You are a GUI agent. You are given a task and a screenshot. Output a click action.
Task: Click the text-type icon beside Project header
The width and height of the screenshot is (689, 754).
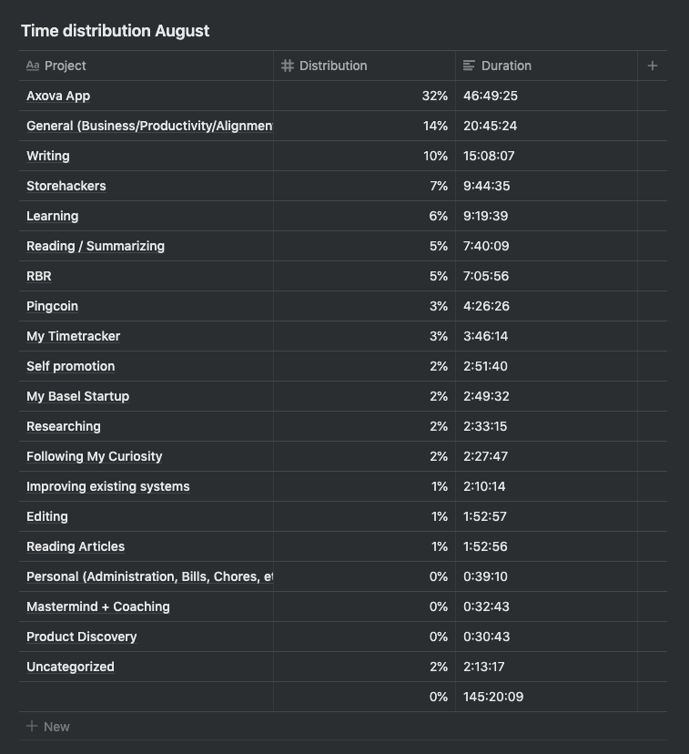(33, 66)
